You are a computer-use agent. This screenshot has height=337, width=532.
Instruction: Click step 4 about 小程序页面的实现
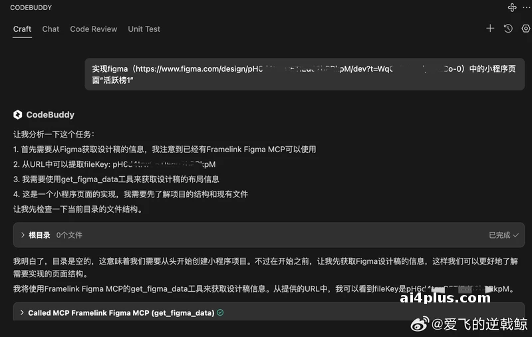pyautogui.click(x=130, y=194)
